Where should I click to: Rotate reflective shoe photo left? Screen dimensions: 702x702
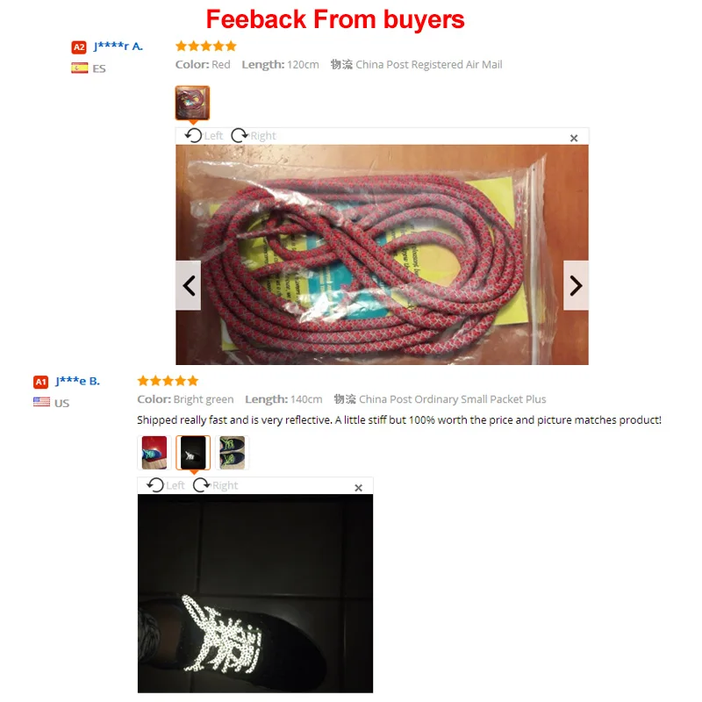pyautogui.click(x=166, y=485)
